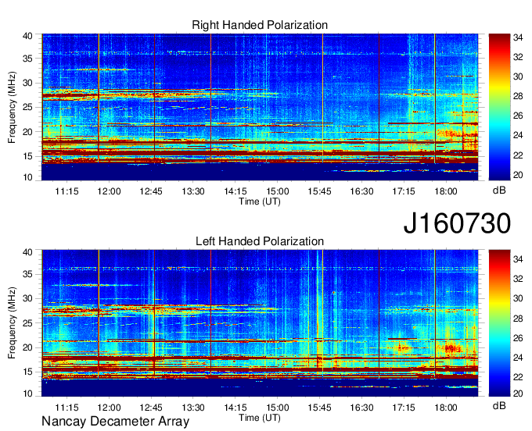Click 35 MHz tick on right-handed frequency axis

[27, 59]
